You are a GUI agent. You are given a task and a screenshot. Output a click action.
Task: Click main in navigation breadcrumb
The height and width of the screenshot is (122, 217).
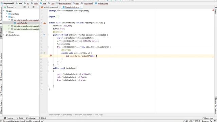pos(35,3)
